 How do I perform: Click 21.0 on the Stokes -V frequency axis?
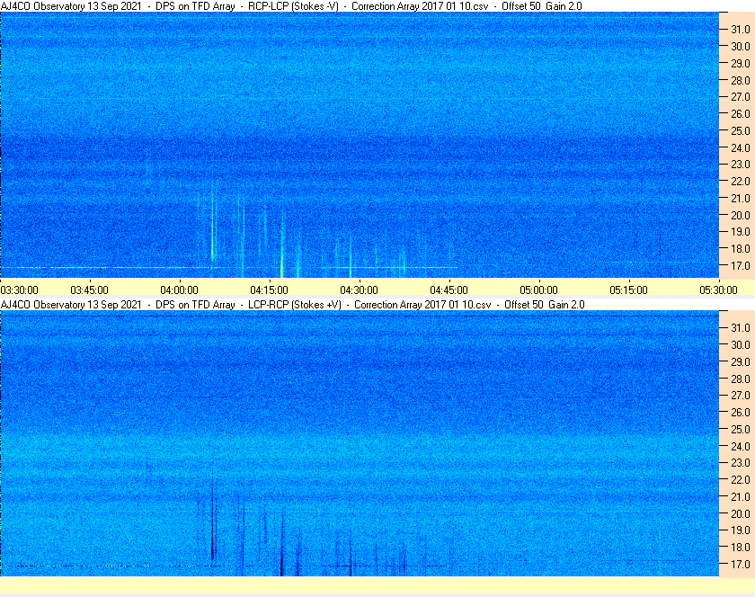[x=741, y=199]
